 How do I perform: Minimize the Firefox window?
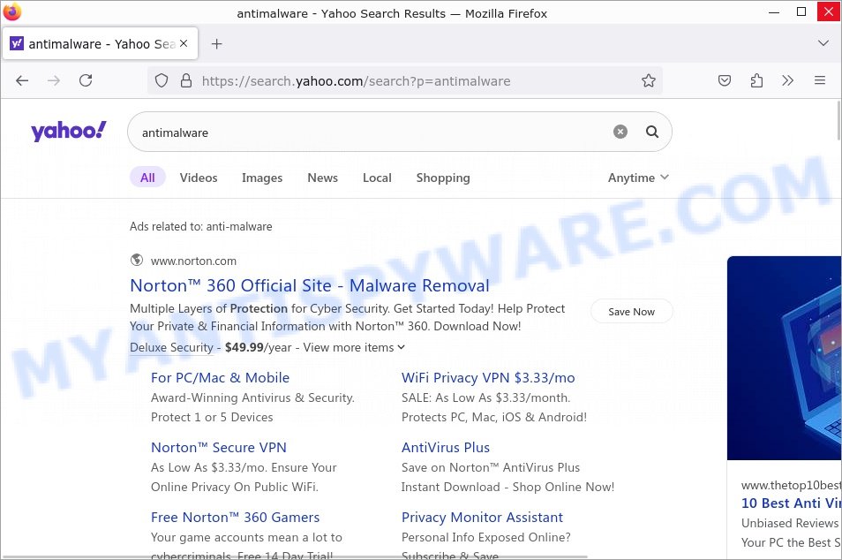pos(774,11)
